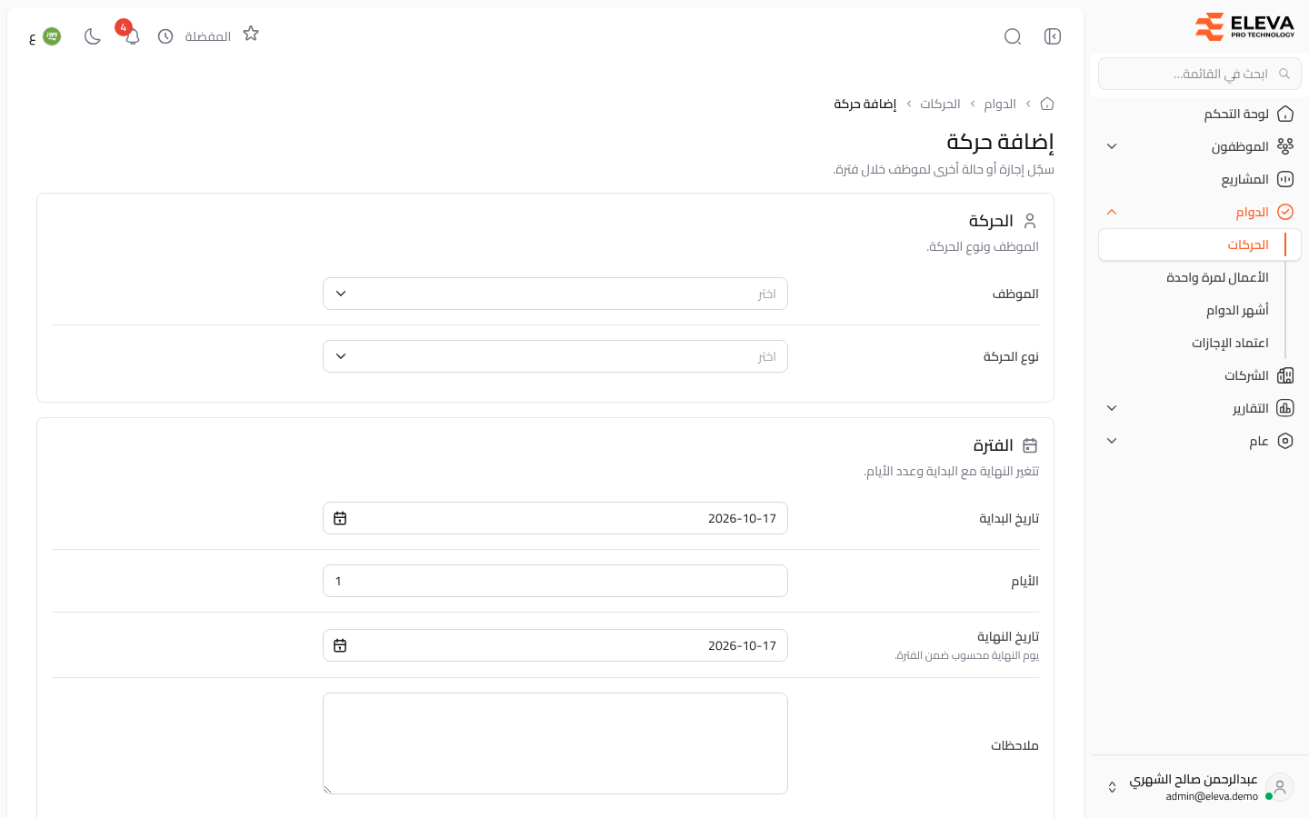Open the نوع الحركة type dropdown

point(555,356)
